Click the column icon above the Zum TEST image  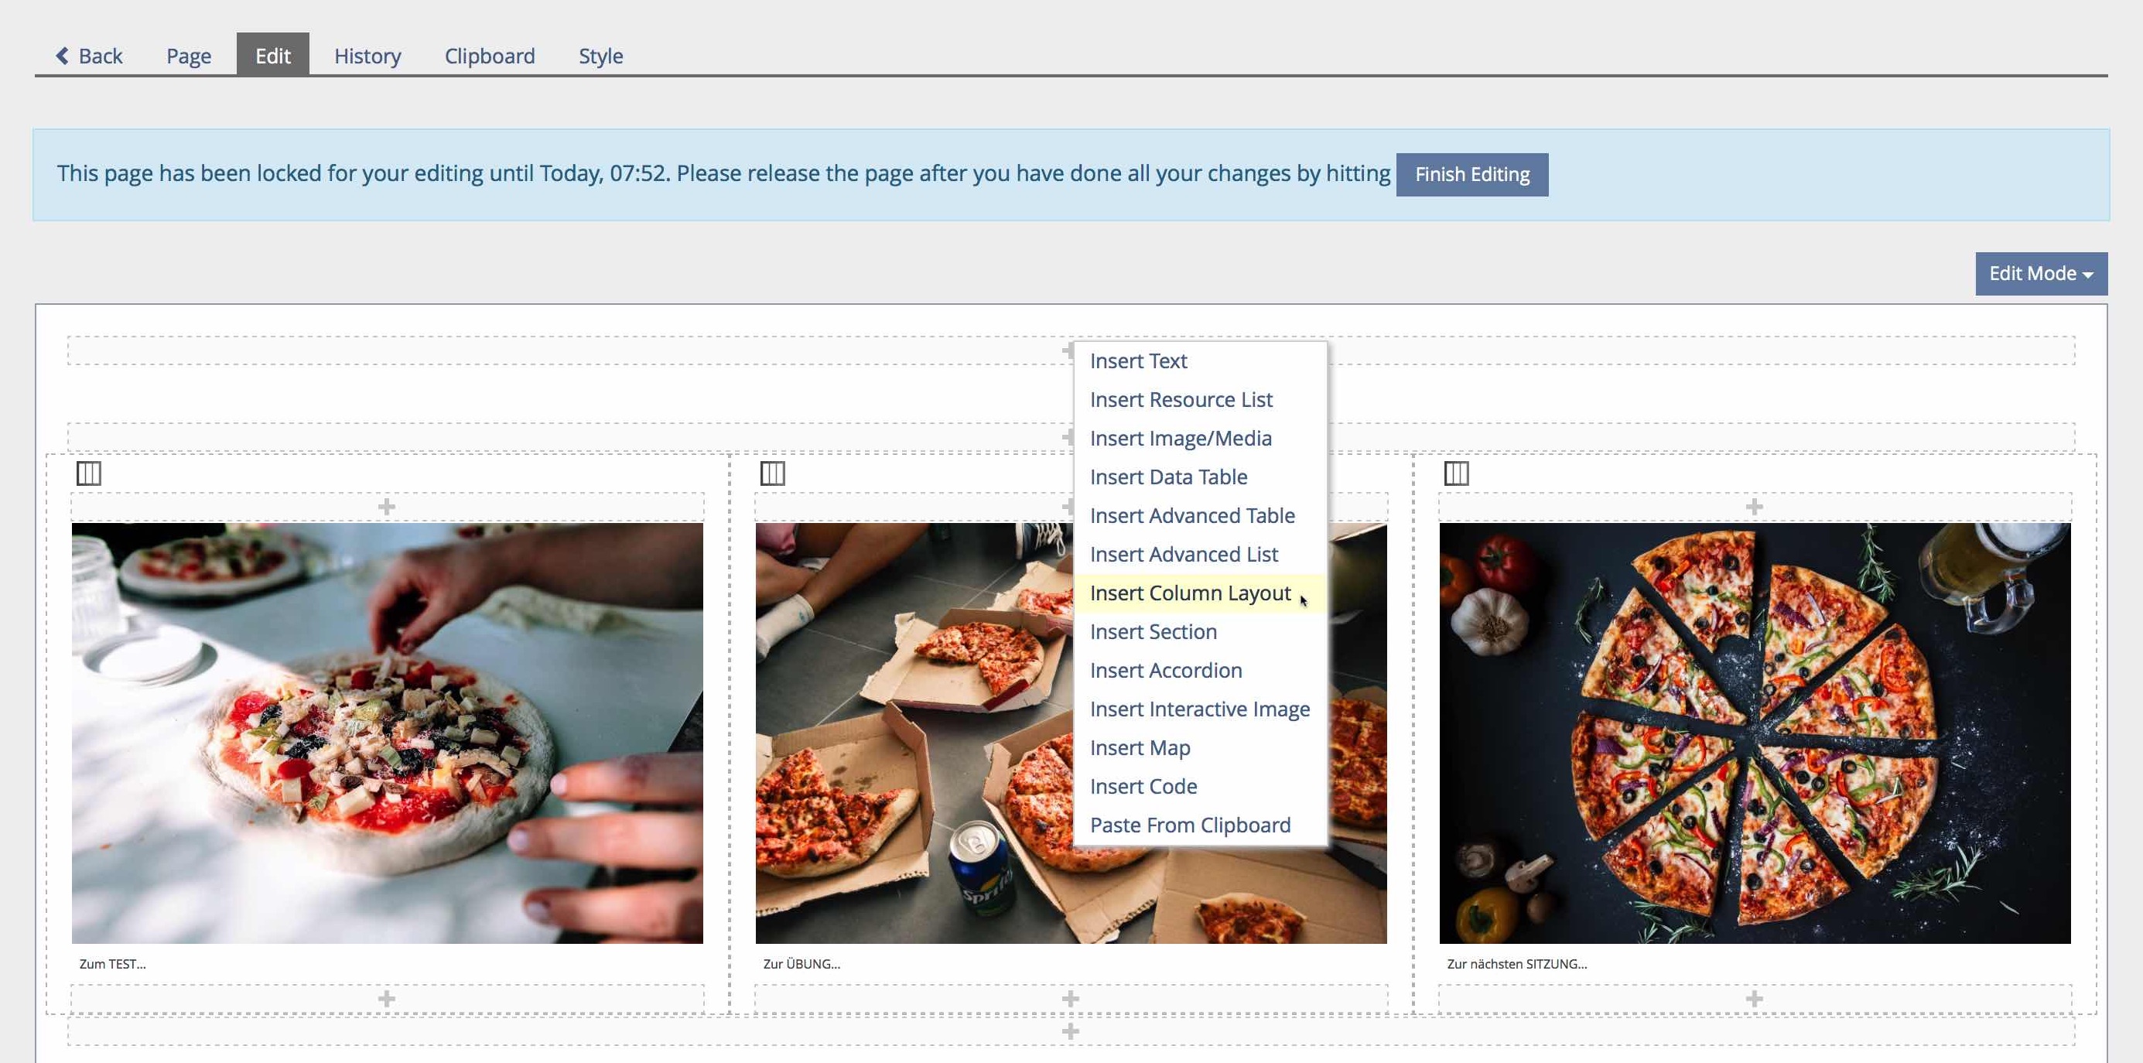point(89,473)
